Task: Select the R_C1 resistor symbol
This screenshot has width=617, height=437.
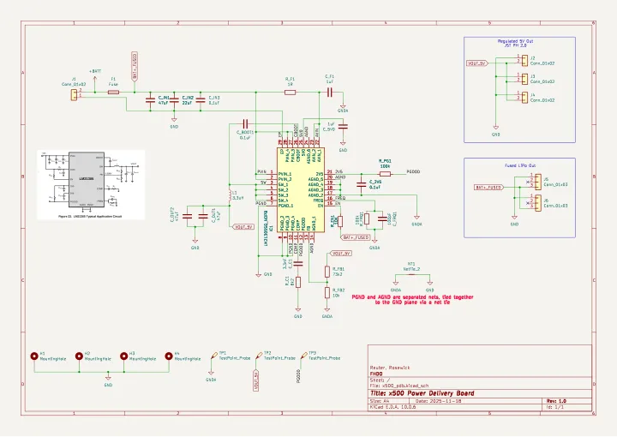Action: tap(298, 282)
